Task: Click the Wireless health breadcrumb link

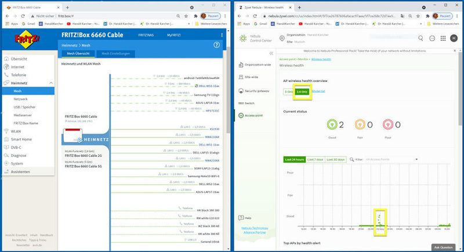Action: coord(321,59)
